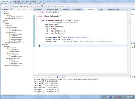Open the dropdown next to Run button
135x99 pixels.
[x=19, y=6]
